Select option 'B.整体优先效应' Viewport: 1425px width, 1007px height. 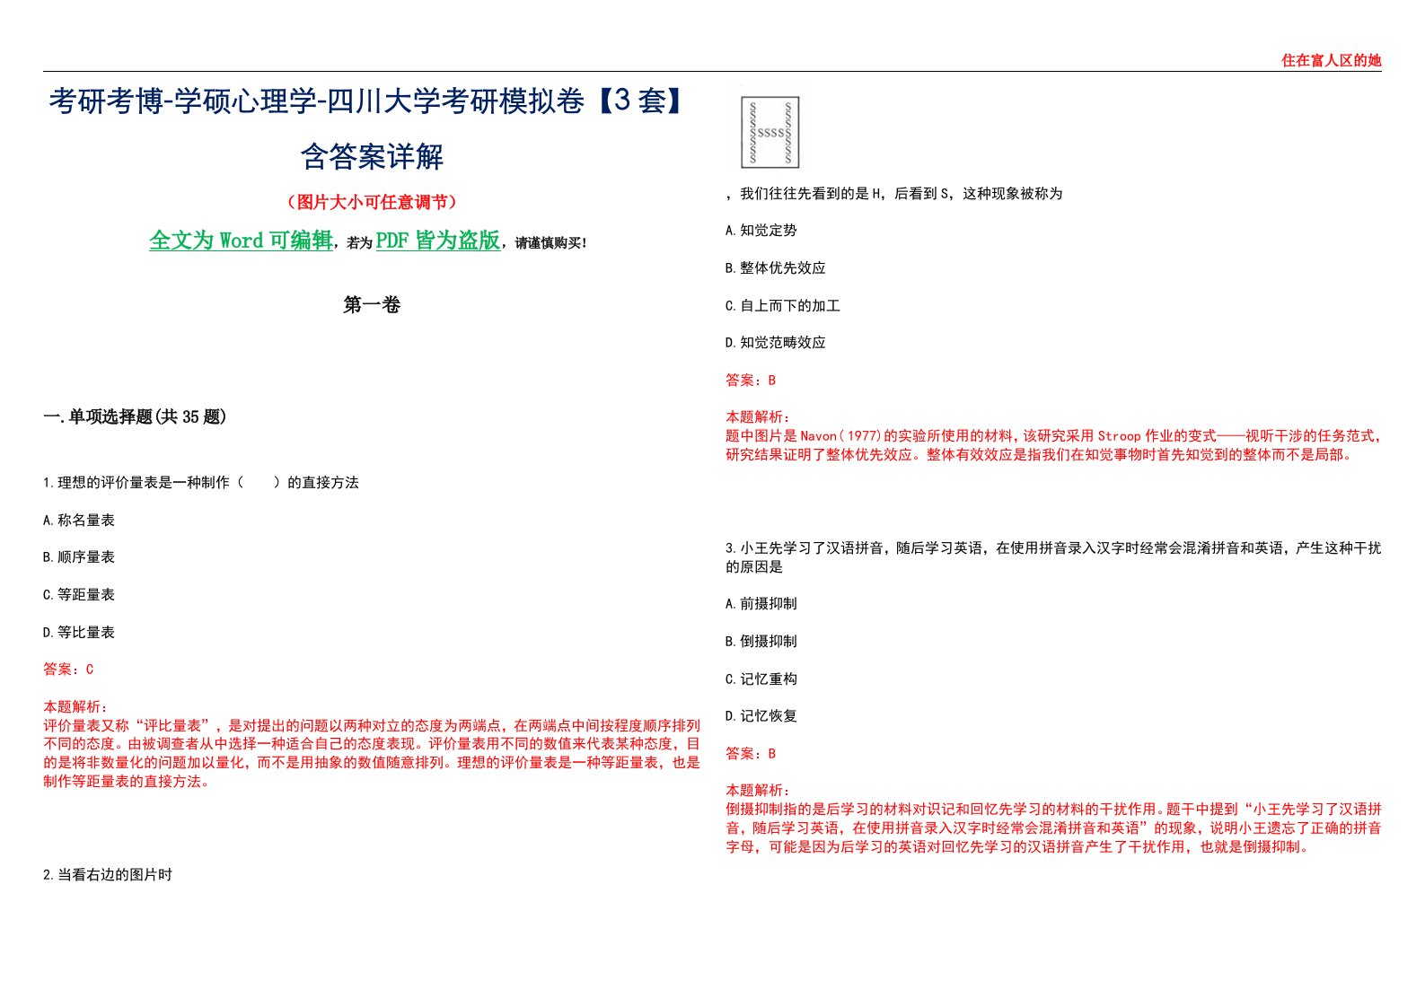[776, 268]
